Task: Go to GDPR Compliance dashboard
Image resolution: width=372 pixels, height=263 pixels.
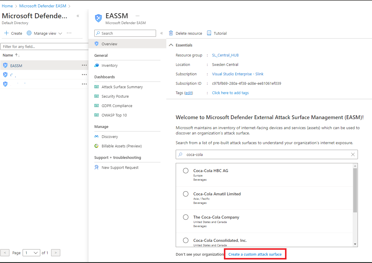Action: tap(117, 106)
